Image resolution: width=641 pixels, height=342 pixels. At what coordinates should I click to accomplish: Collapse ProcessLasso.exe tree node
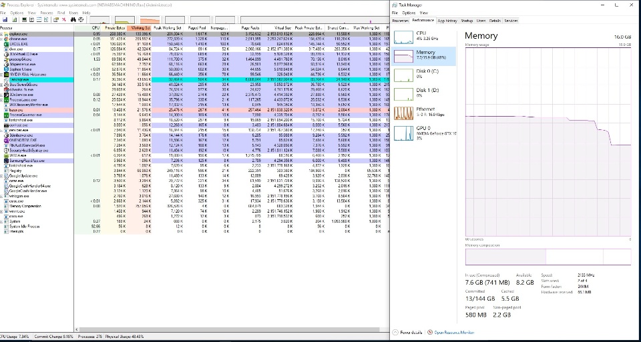tap(1, 99)
